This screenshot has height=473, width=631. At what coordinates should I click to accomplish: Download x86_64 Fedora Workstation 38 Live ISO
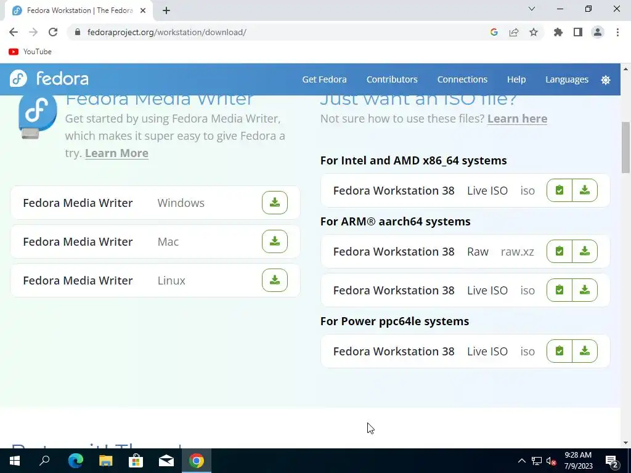point(585,190)
